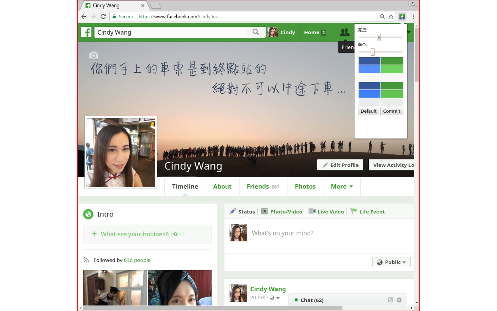Open the Friend Requests icon in the header
Viewport: 497px width, 311px height.
(x=344, y=33)
